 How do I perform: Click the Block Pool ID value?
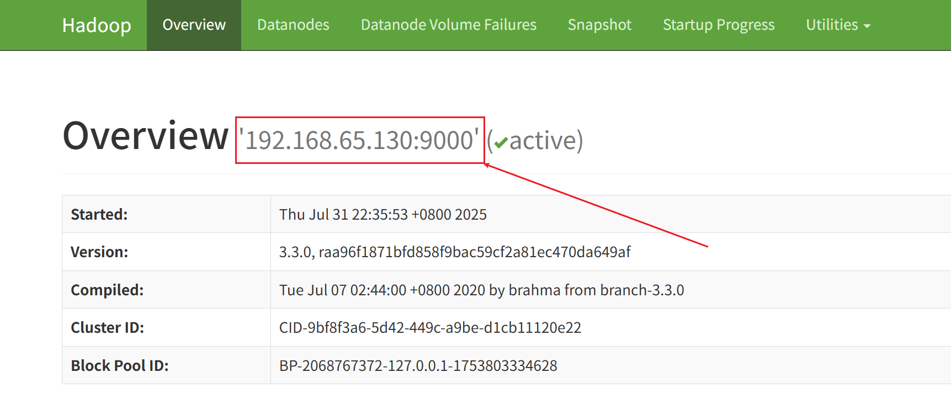pyautogui.click(x=418, y=365)
